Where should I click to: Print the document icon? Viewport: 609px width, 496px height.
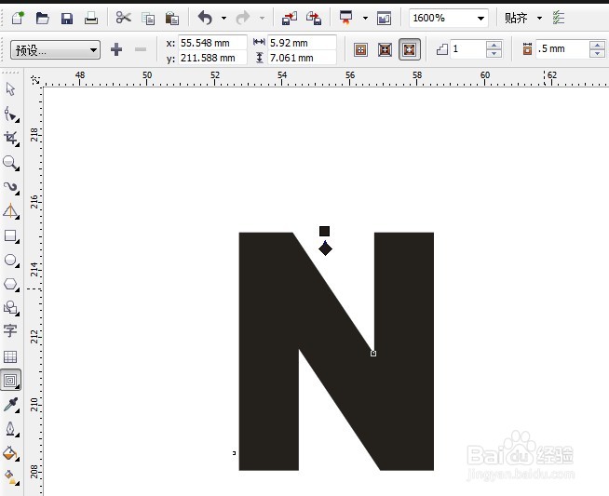point(91,18)
